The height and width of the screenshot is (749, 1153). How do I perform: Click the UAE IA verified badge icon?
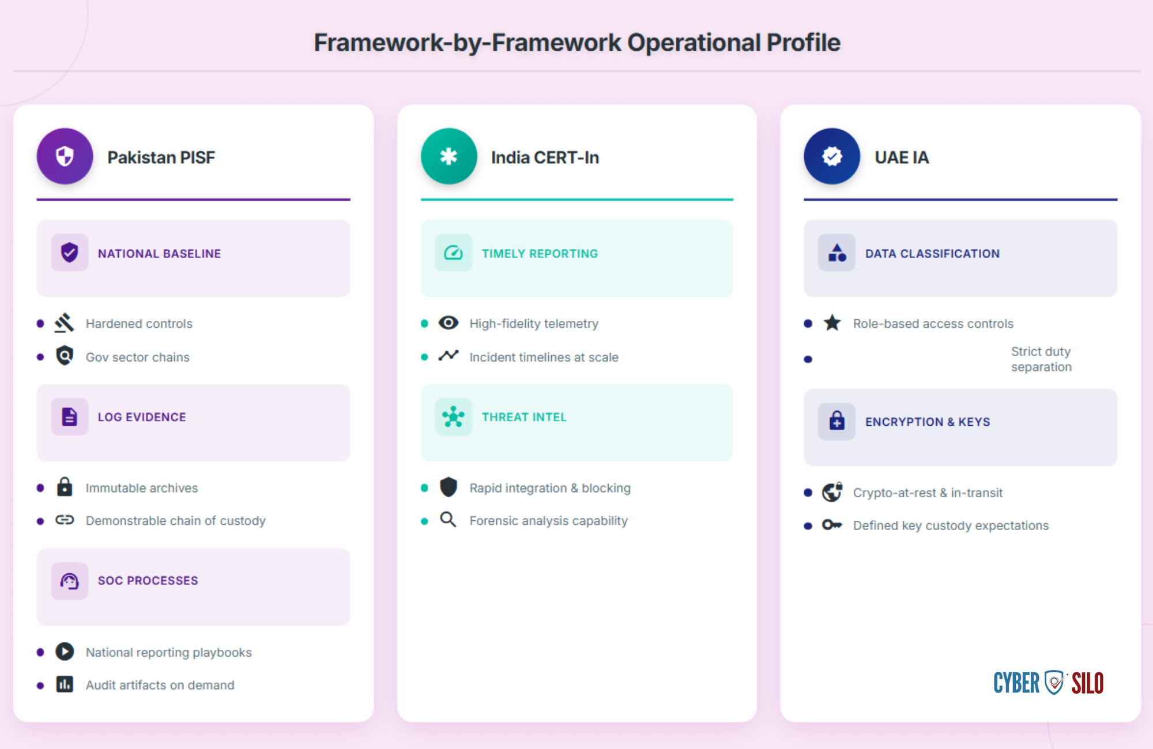click(x=832, y=156)
